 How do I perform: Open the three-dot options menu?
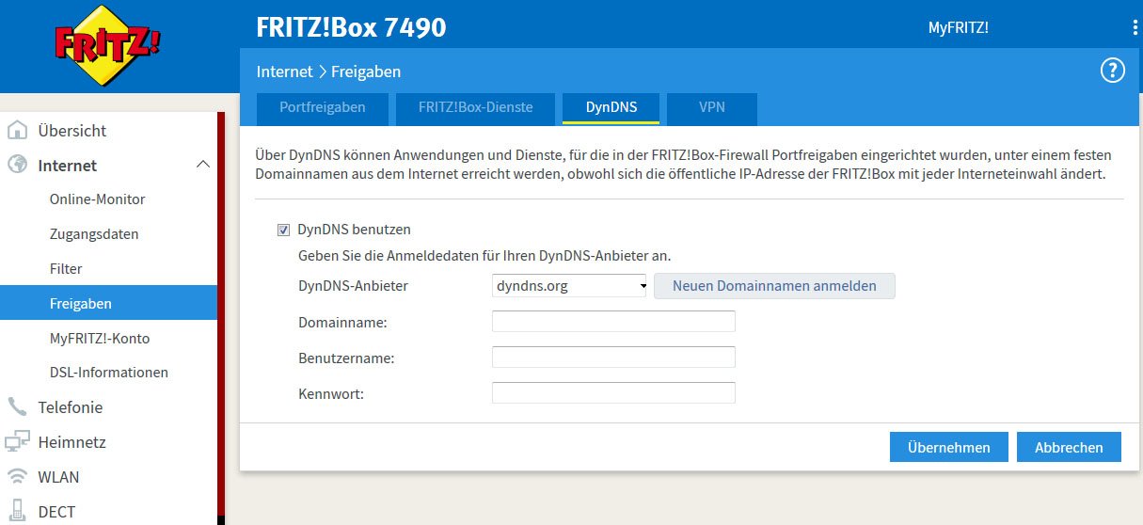1135,27
